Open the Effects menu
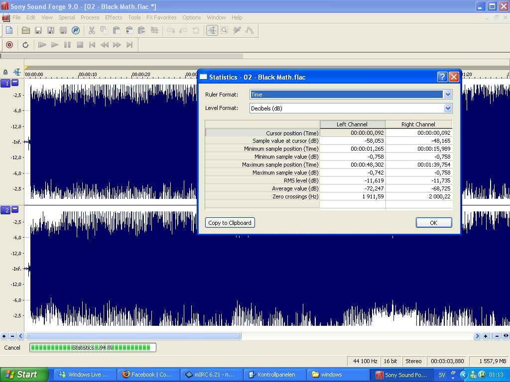This screenshot has height=382, width=510. pos(114,17)
